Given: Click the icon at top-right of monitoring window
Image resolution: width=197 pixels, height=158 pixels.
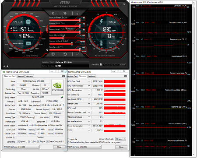Looking at the screenshot, I should (193, 2).
